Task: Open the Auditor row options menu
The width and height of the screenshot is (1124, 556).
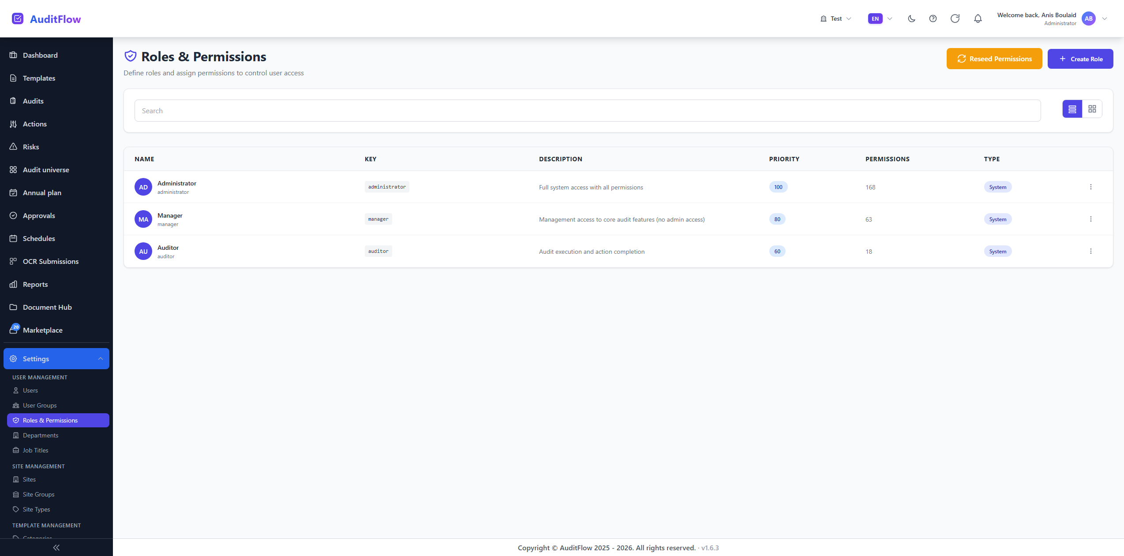Action: [1091, 251]
